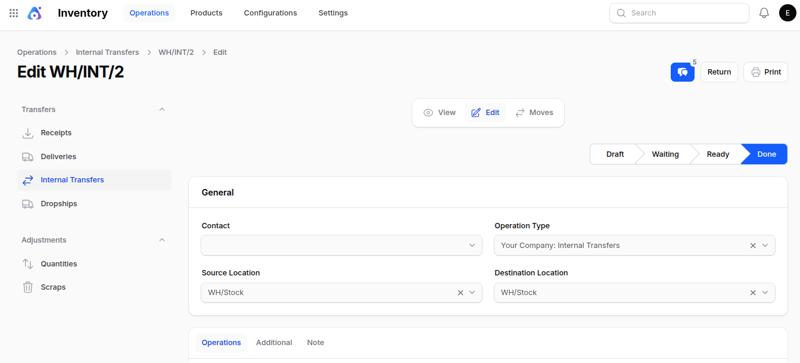
Task: Open Dropships in the sidebar
Action: coord(94,204)
